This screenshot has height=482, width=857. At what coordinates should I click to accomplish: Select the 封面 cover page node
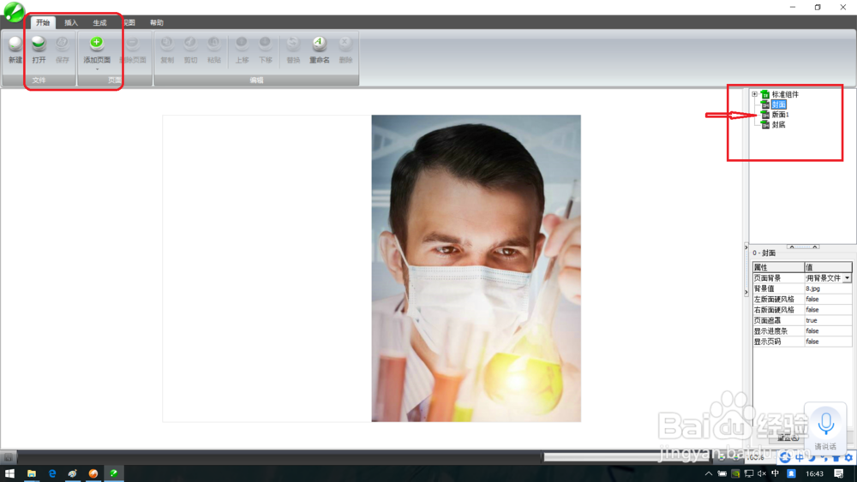click(778, 104)
